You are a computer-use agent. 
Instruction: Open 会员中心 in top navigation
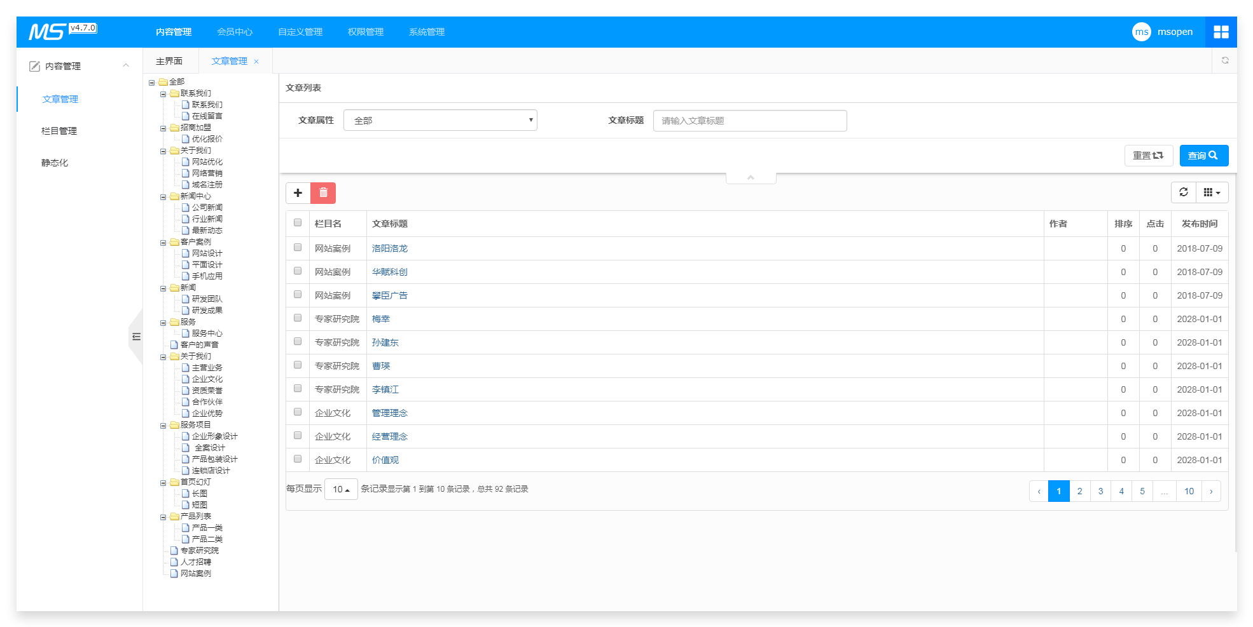point(235,32)
